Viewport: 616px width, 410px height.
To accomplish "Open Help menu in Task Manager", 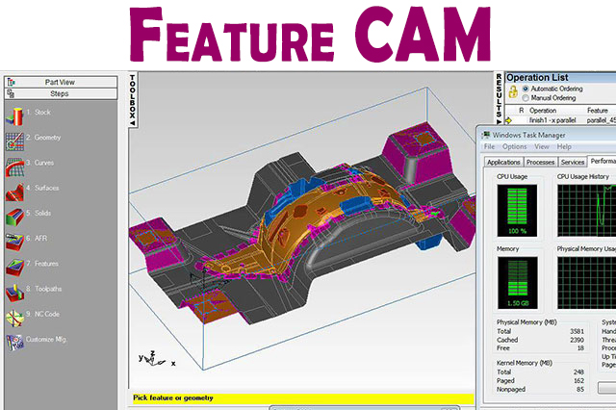I will [564, 146].
